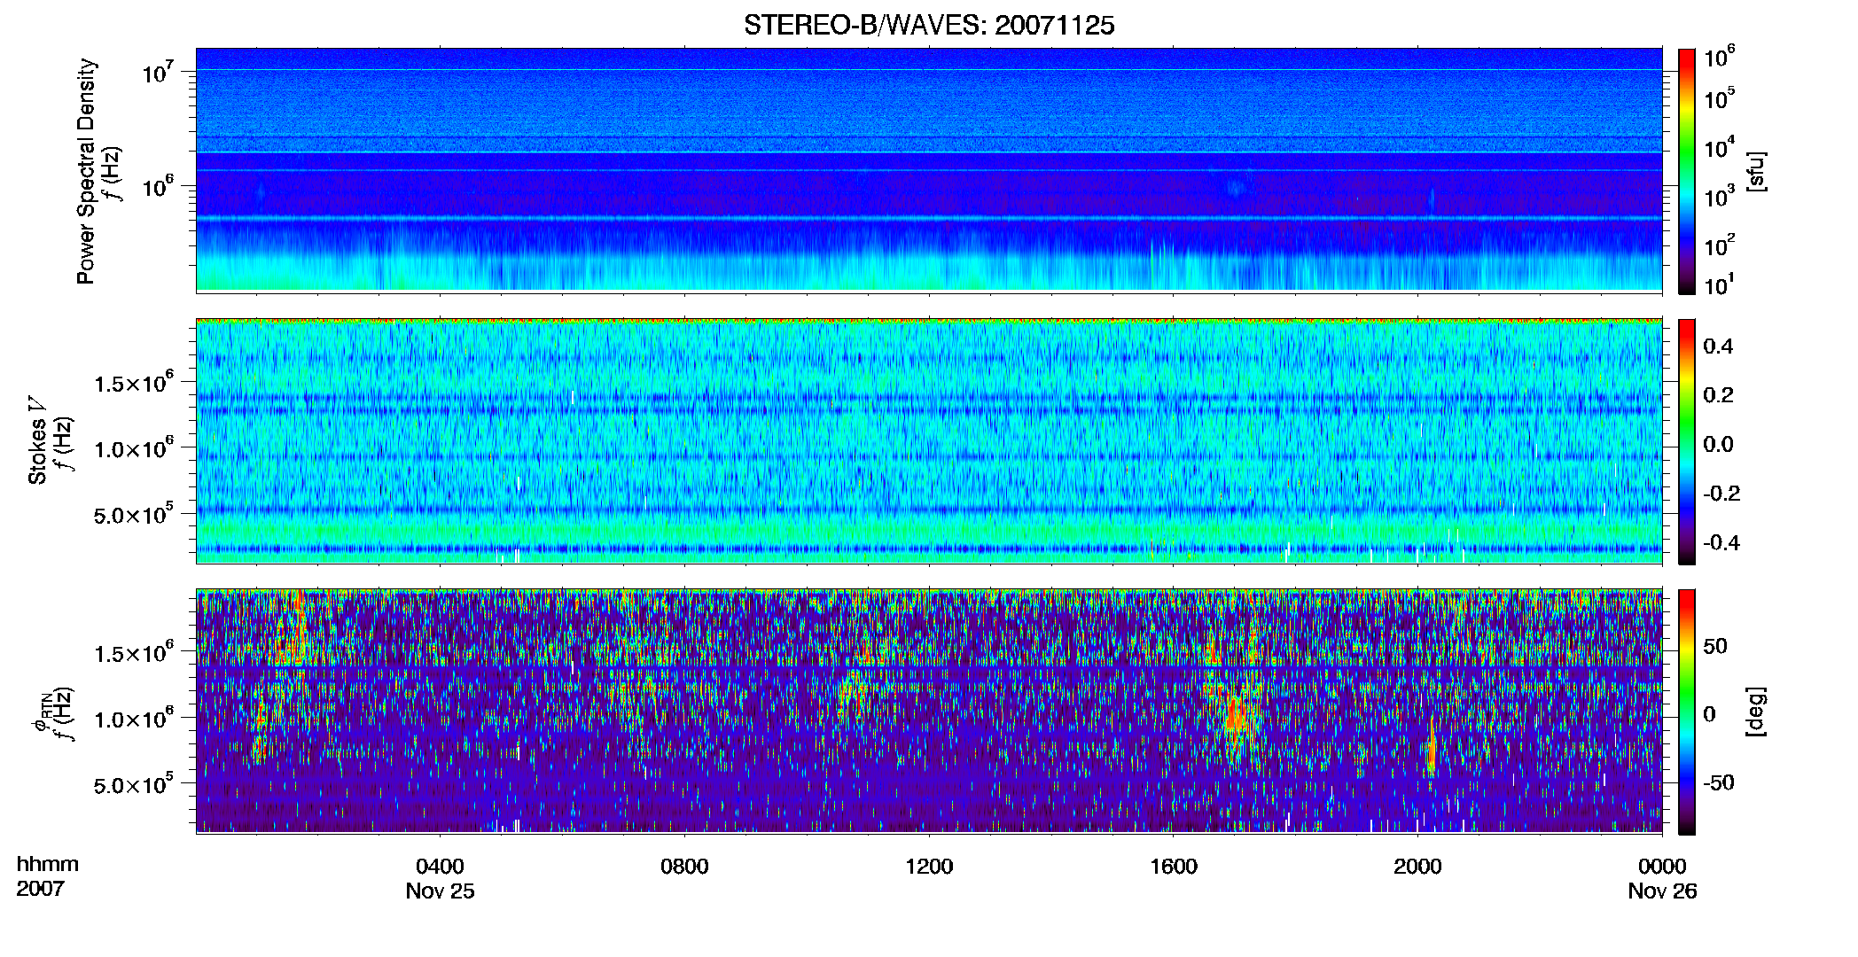The height and width of the screenshot is (957, 1858).
Task: Click the [deg] unit label
Action: point(1755,712)
